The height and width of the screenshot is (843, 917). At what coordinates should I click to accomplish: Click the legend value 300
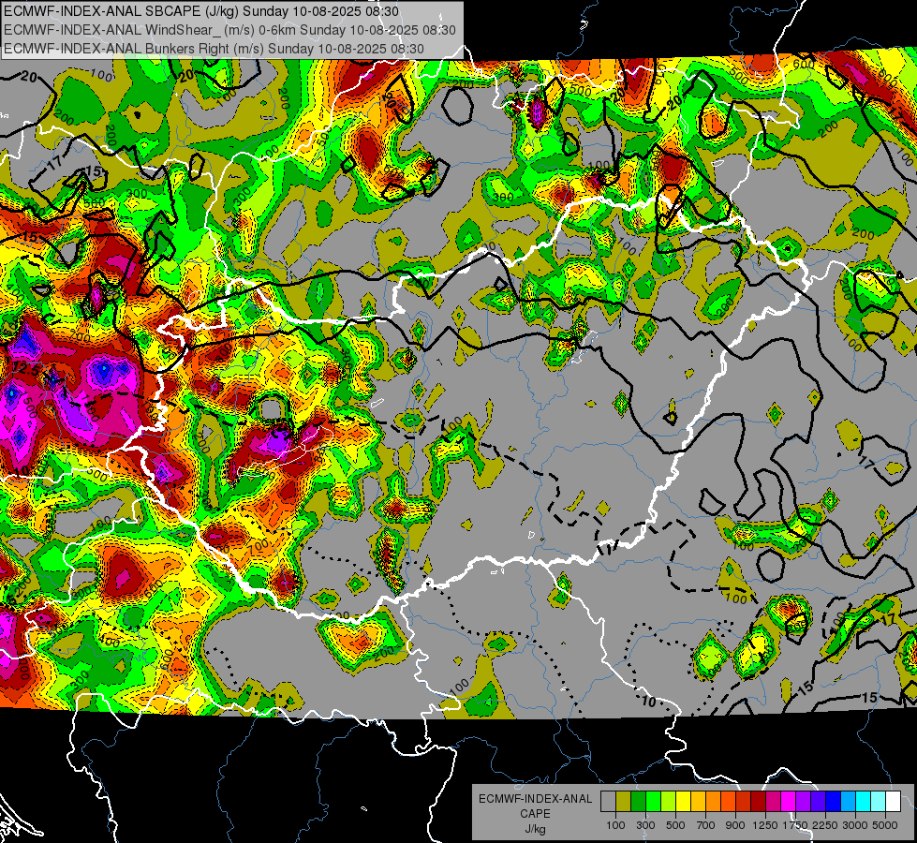[645, 825]
